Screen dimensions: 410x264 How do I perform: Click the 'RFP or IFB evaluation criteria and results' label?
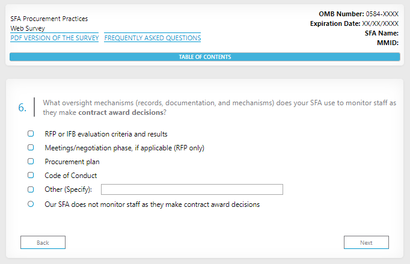(x=106, y=134)
